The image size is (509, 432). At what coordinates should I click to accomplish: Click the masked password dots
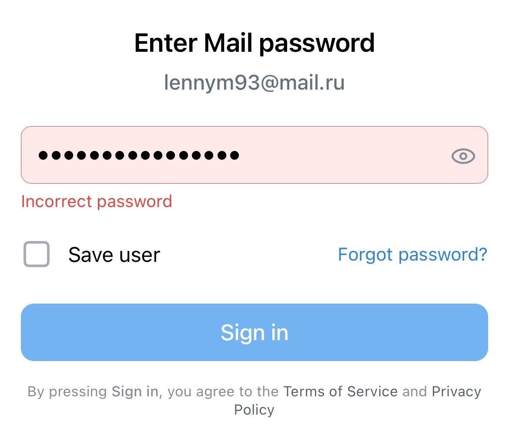[138, 155]
